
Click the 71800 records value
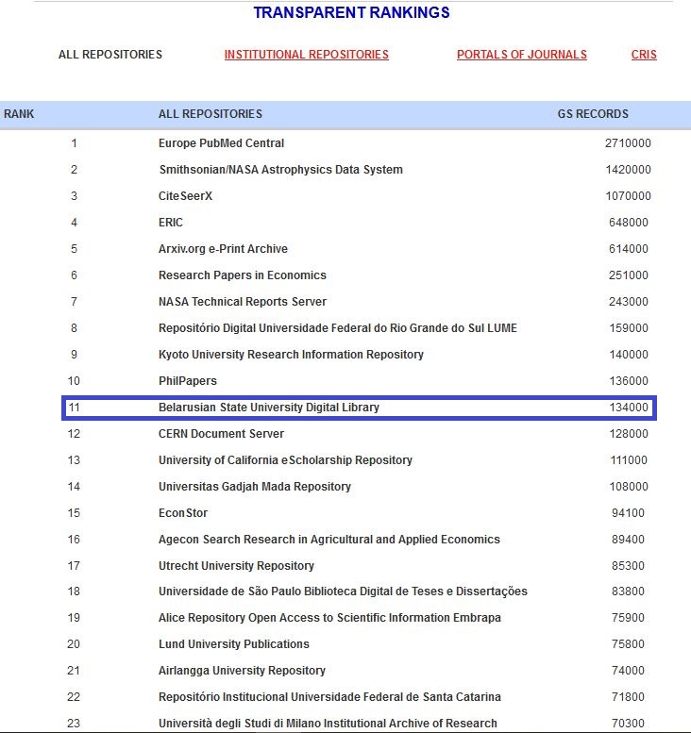(x=628, y=697)
